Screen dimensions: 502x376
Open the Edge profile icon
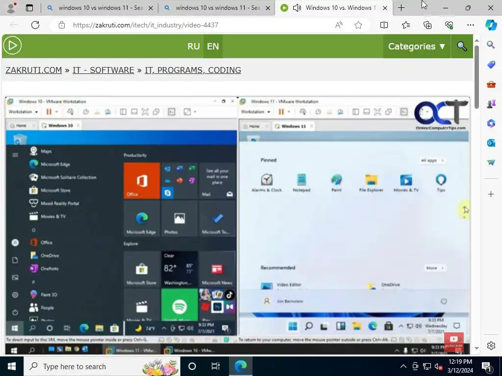[x=11, y=8]
